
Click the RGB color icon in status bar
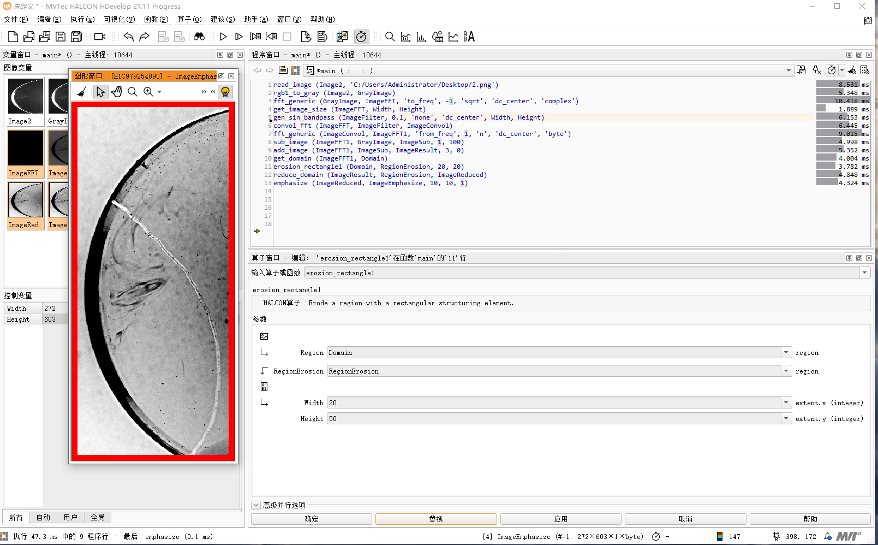click(x=720, y=536)
